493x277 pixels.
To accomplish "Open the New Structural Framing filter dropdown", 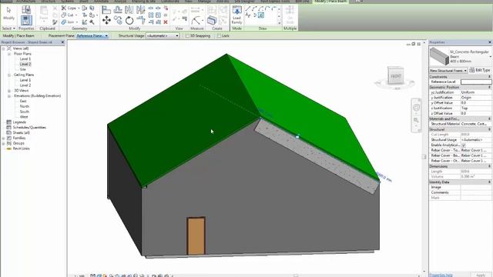I will (448, 70).
